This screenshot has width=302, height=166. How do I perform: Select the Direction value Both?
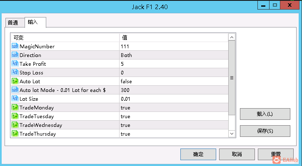click(x=126, y=55)
